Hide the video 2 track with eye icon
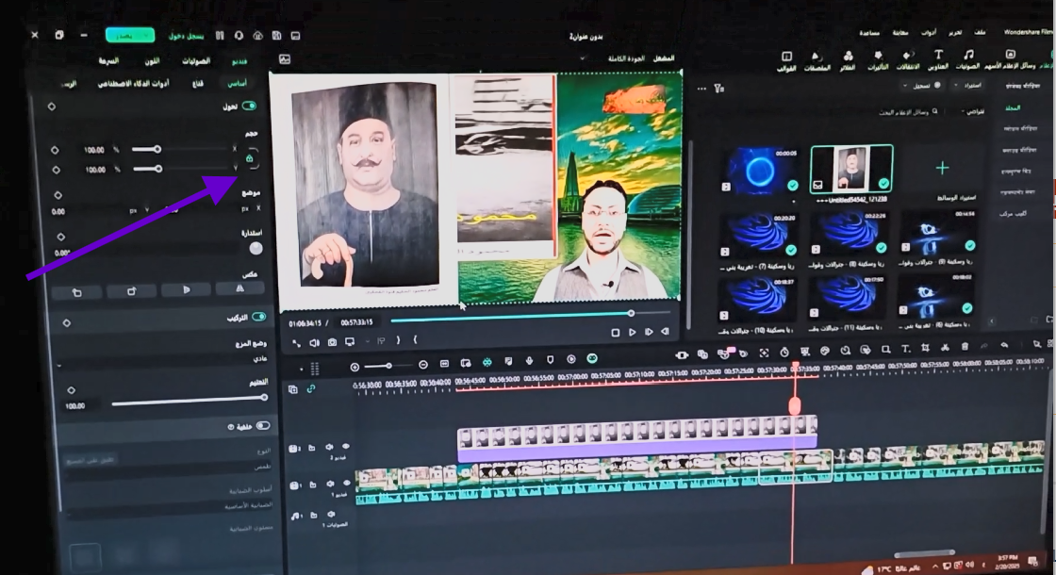 (x=346, y=447)
